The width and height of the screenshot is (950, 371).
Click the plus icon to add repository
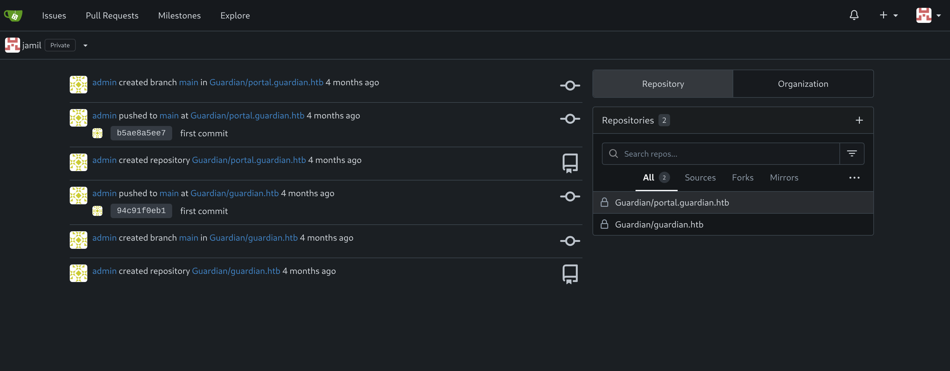click(x=859, y=120)
